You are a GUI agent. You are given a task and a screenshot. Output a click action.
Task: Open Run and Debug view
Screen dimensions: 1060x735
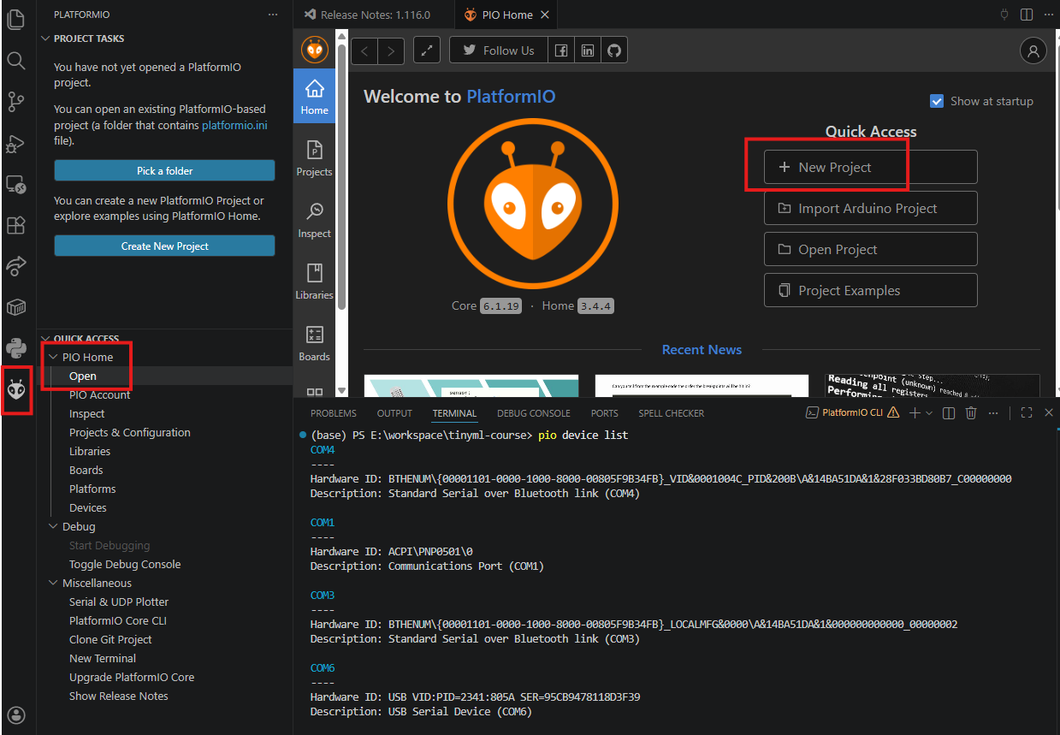click(x=16, y=143)
